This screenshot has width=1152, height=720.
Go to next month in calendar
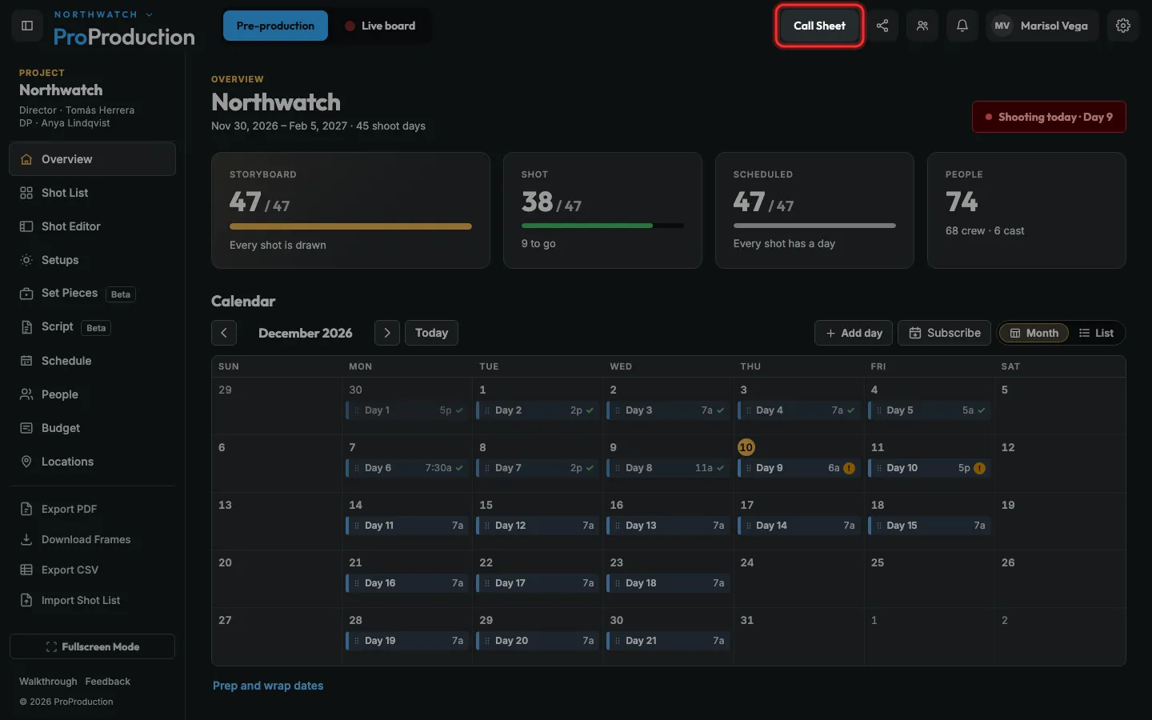click(387, 333)
